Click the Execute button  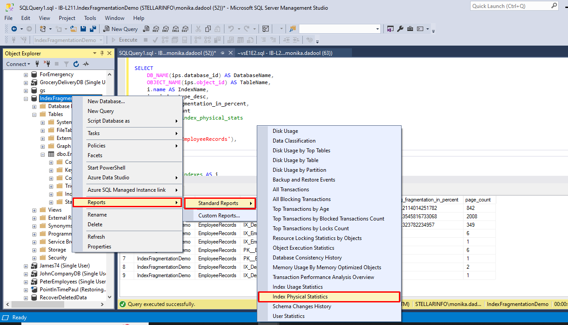click(x=124, y=40)
